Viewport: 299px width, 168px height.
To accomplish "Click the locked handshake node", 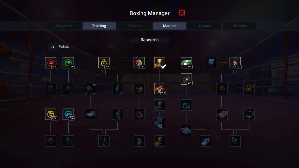I will click(x=222, y=114).
